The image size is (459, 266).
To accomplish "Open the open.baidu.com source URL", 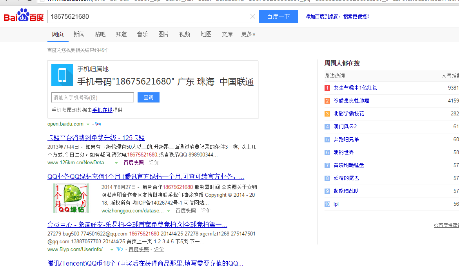I will [65, 124].
